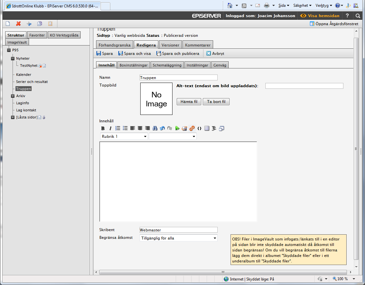Expand the Låsta sidor node
365x285 pixels.
pos(13,117)
